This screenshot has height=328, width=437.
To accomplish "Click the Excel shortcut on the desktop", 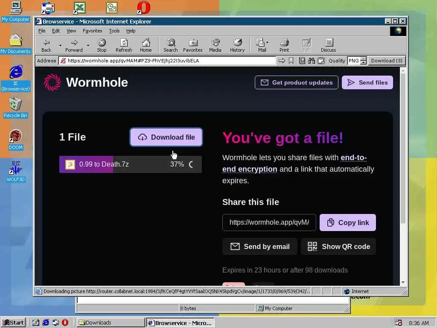I will [79, 8].
